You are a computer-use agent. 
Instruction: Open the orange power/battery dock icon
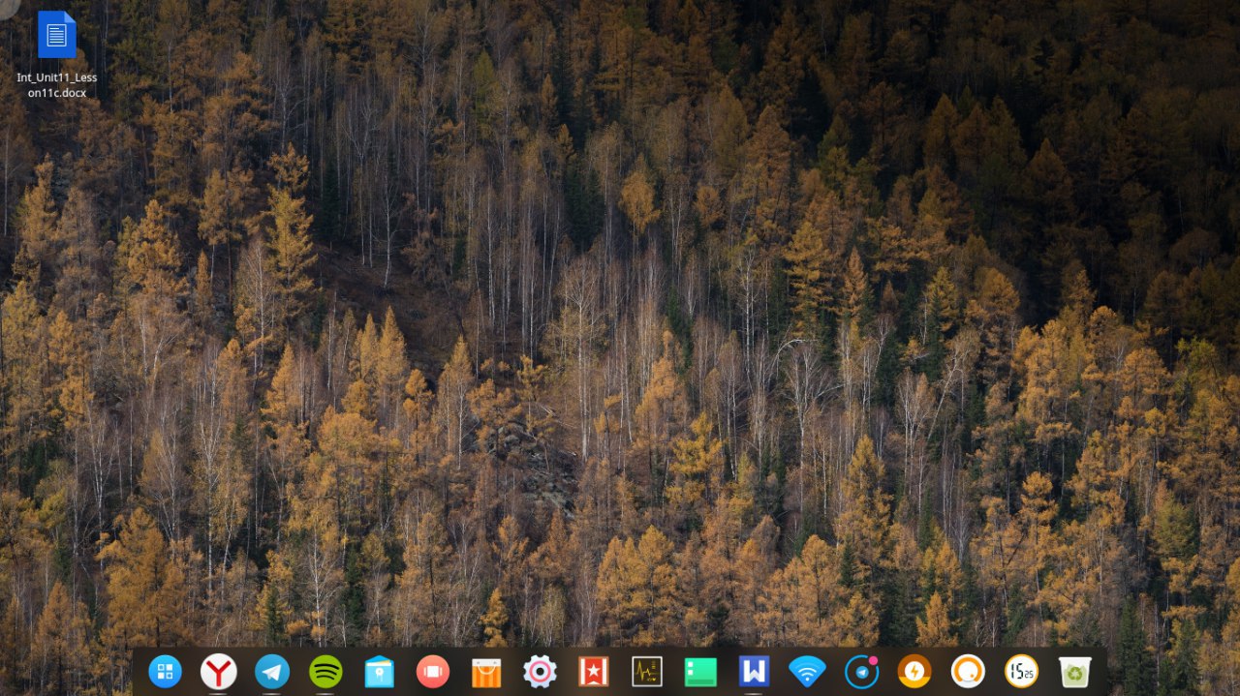click(914, 671)
